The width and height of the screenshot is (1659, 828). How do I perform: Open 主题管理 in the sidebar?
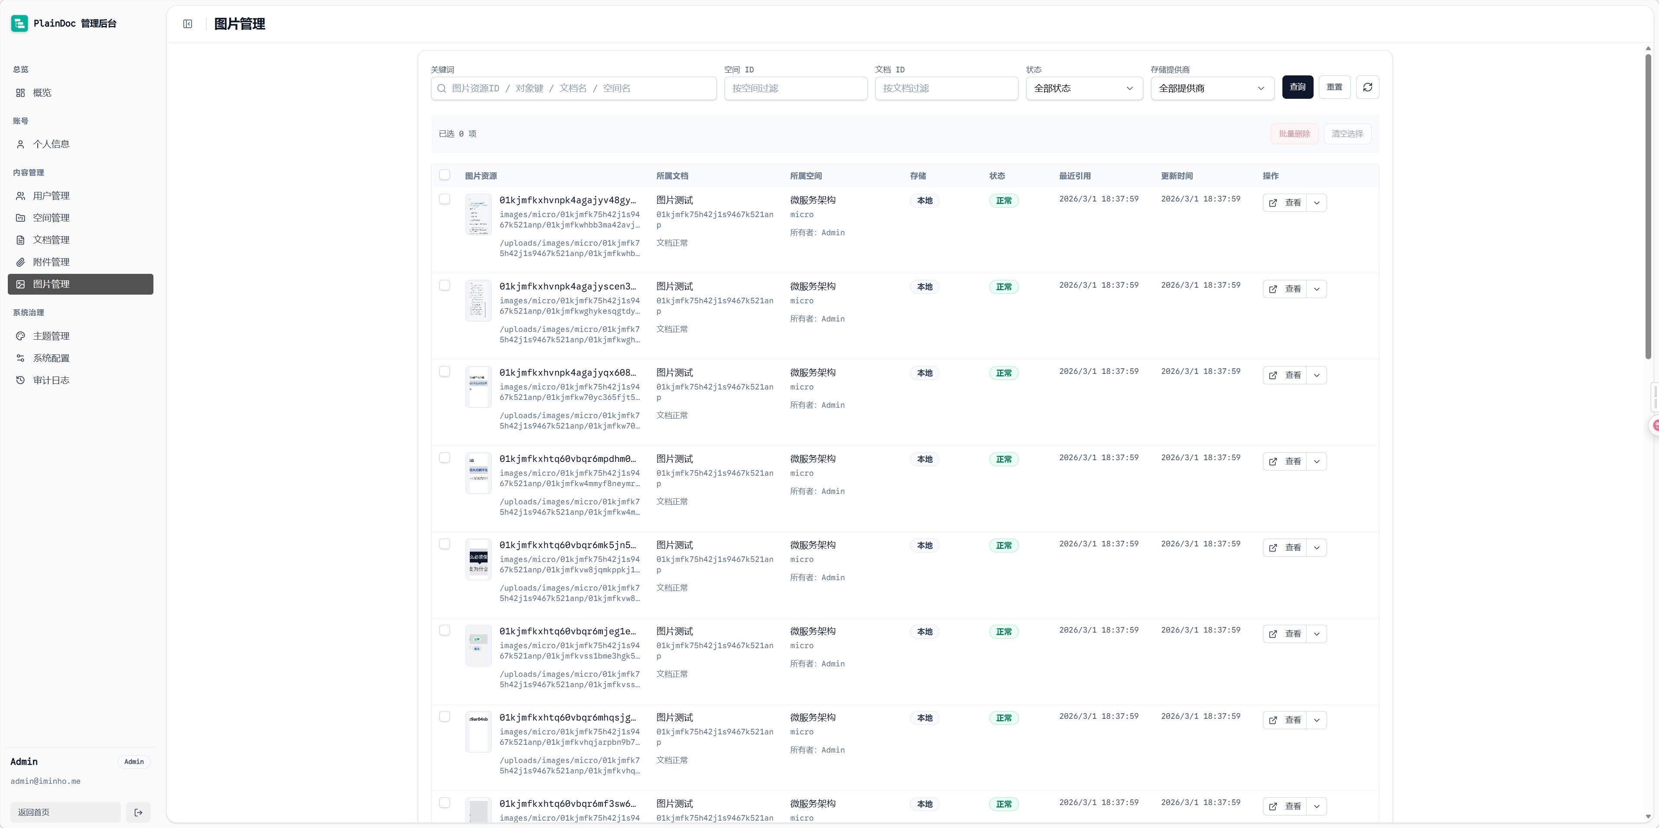[81, 336]
